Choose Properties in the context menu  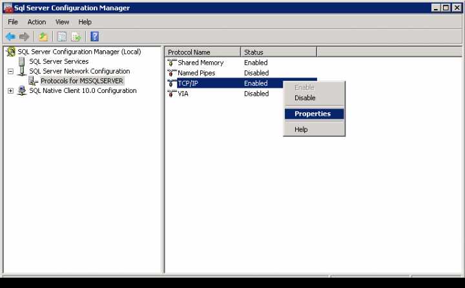[313, 114]
